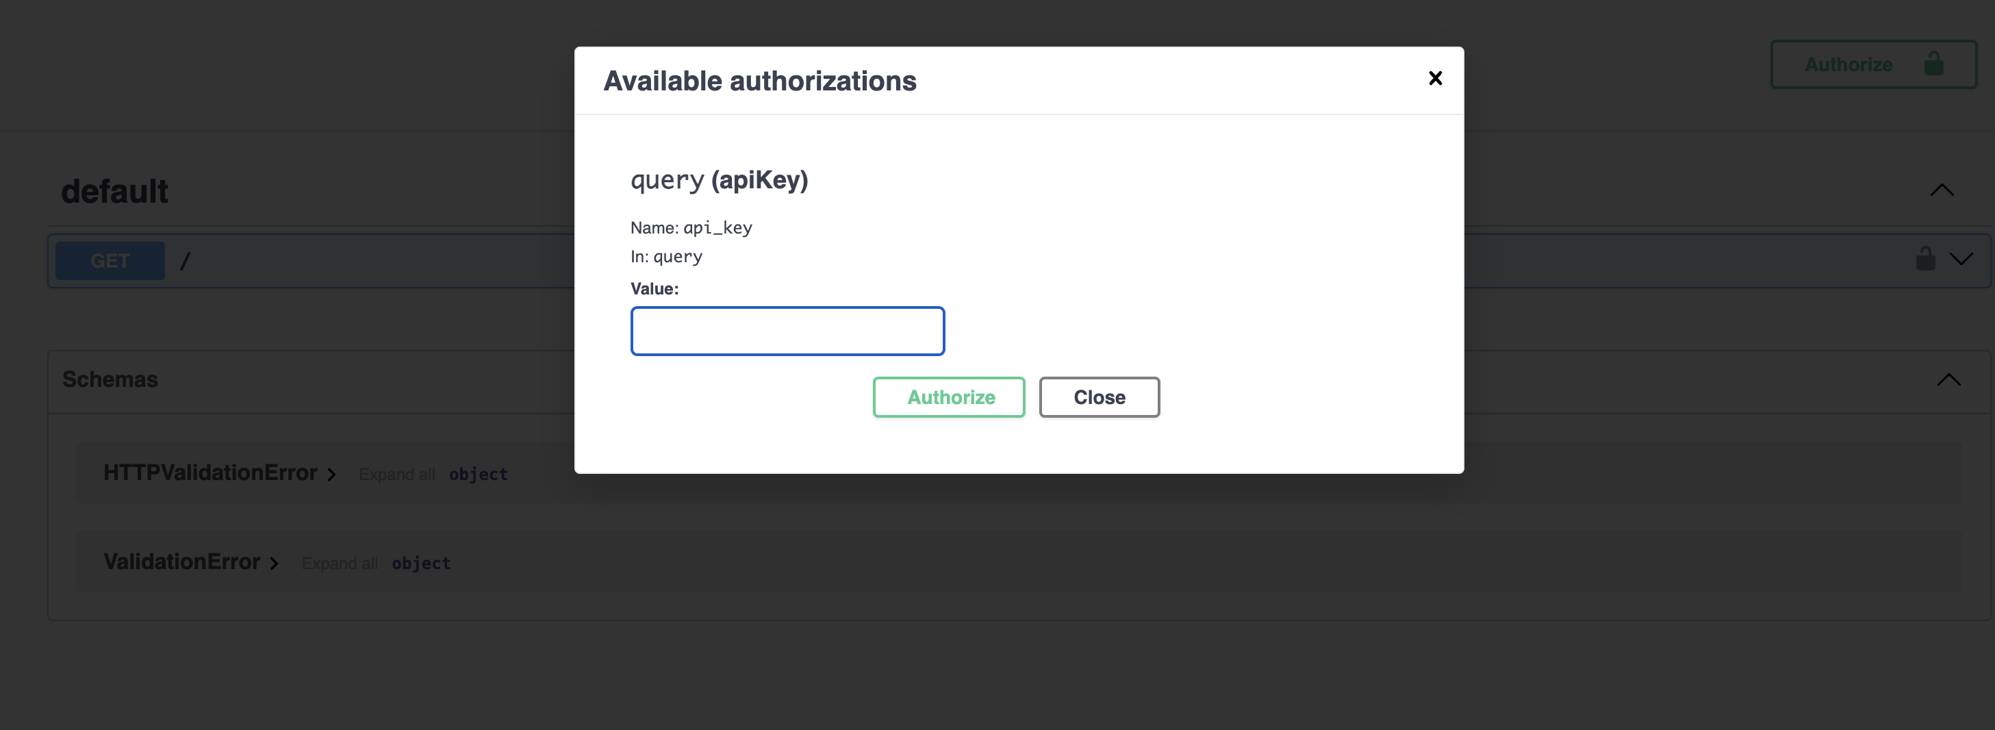The width and height of the screenshot is (1995, 730).
Task: Close the dialog using the X icon
Action: pyautogui.click(x=1436, y=78)
